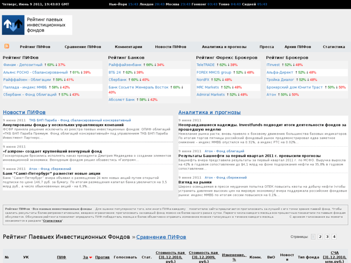Click Рейтинг Брокеров section title
Screen dimensions: 351x263
(287, 57)
